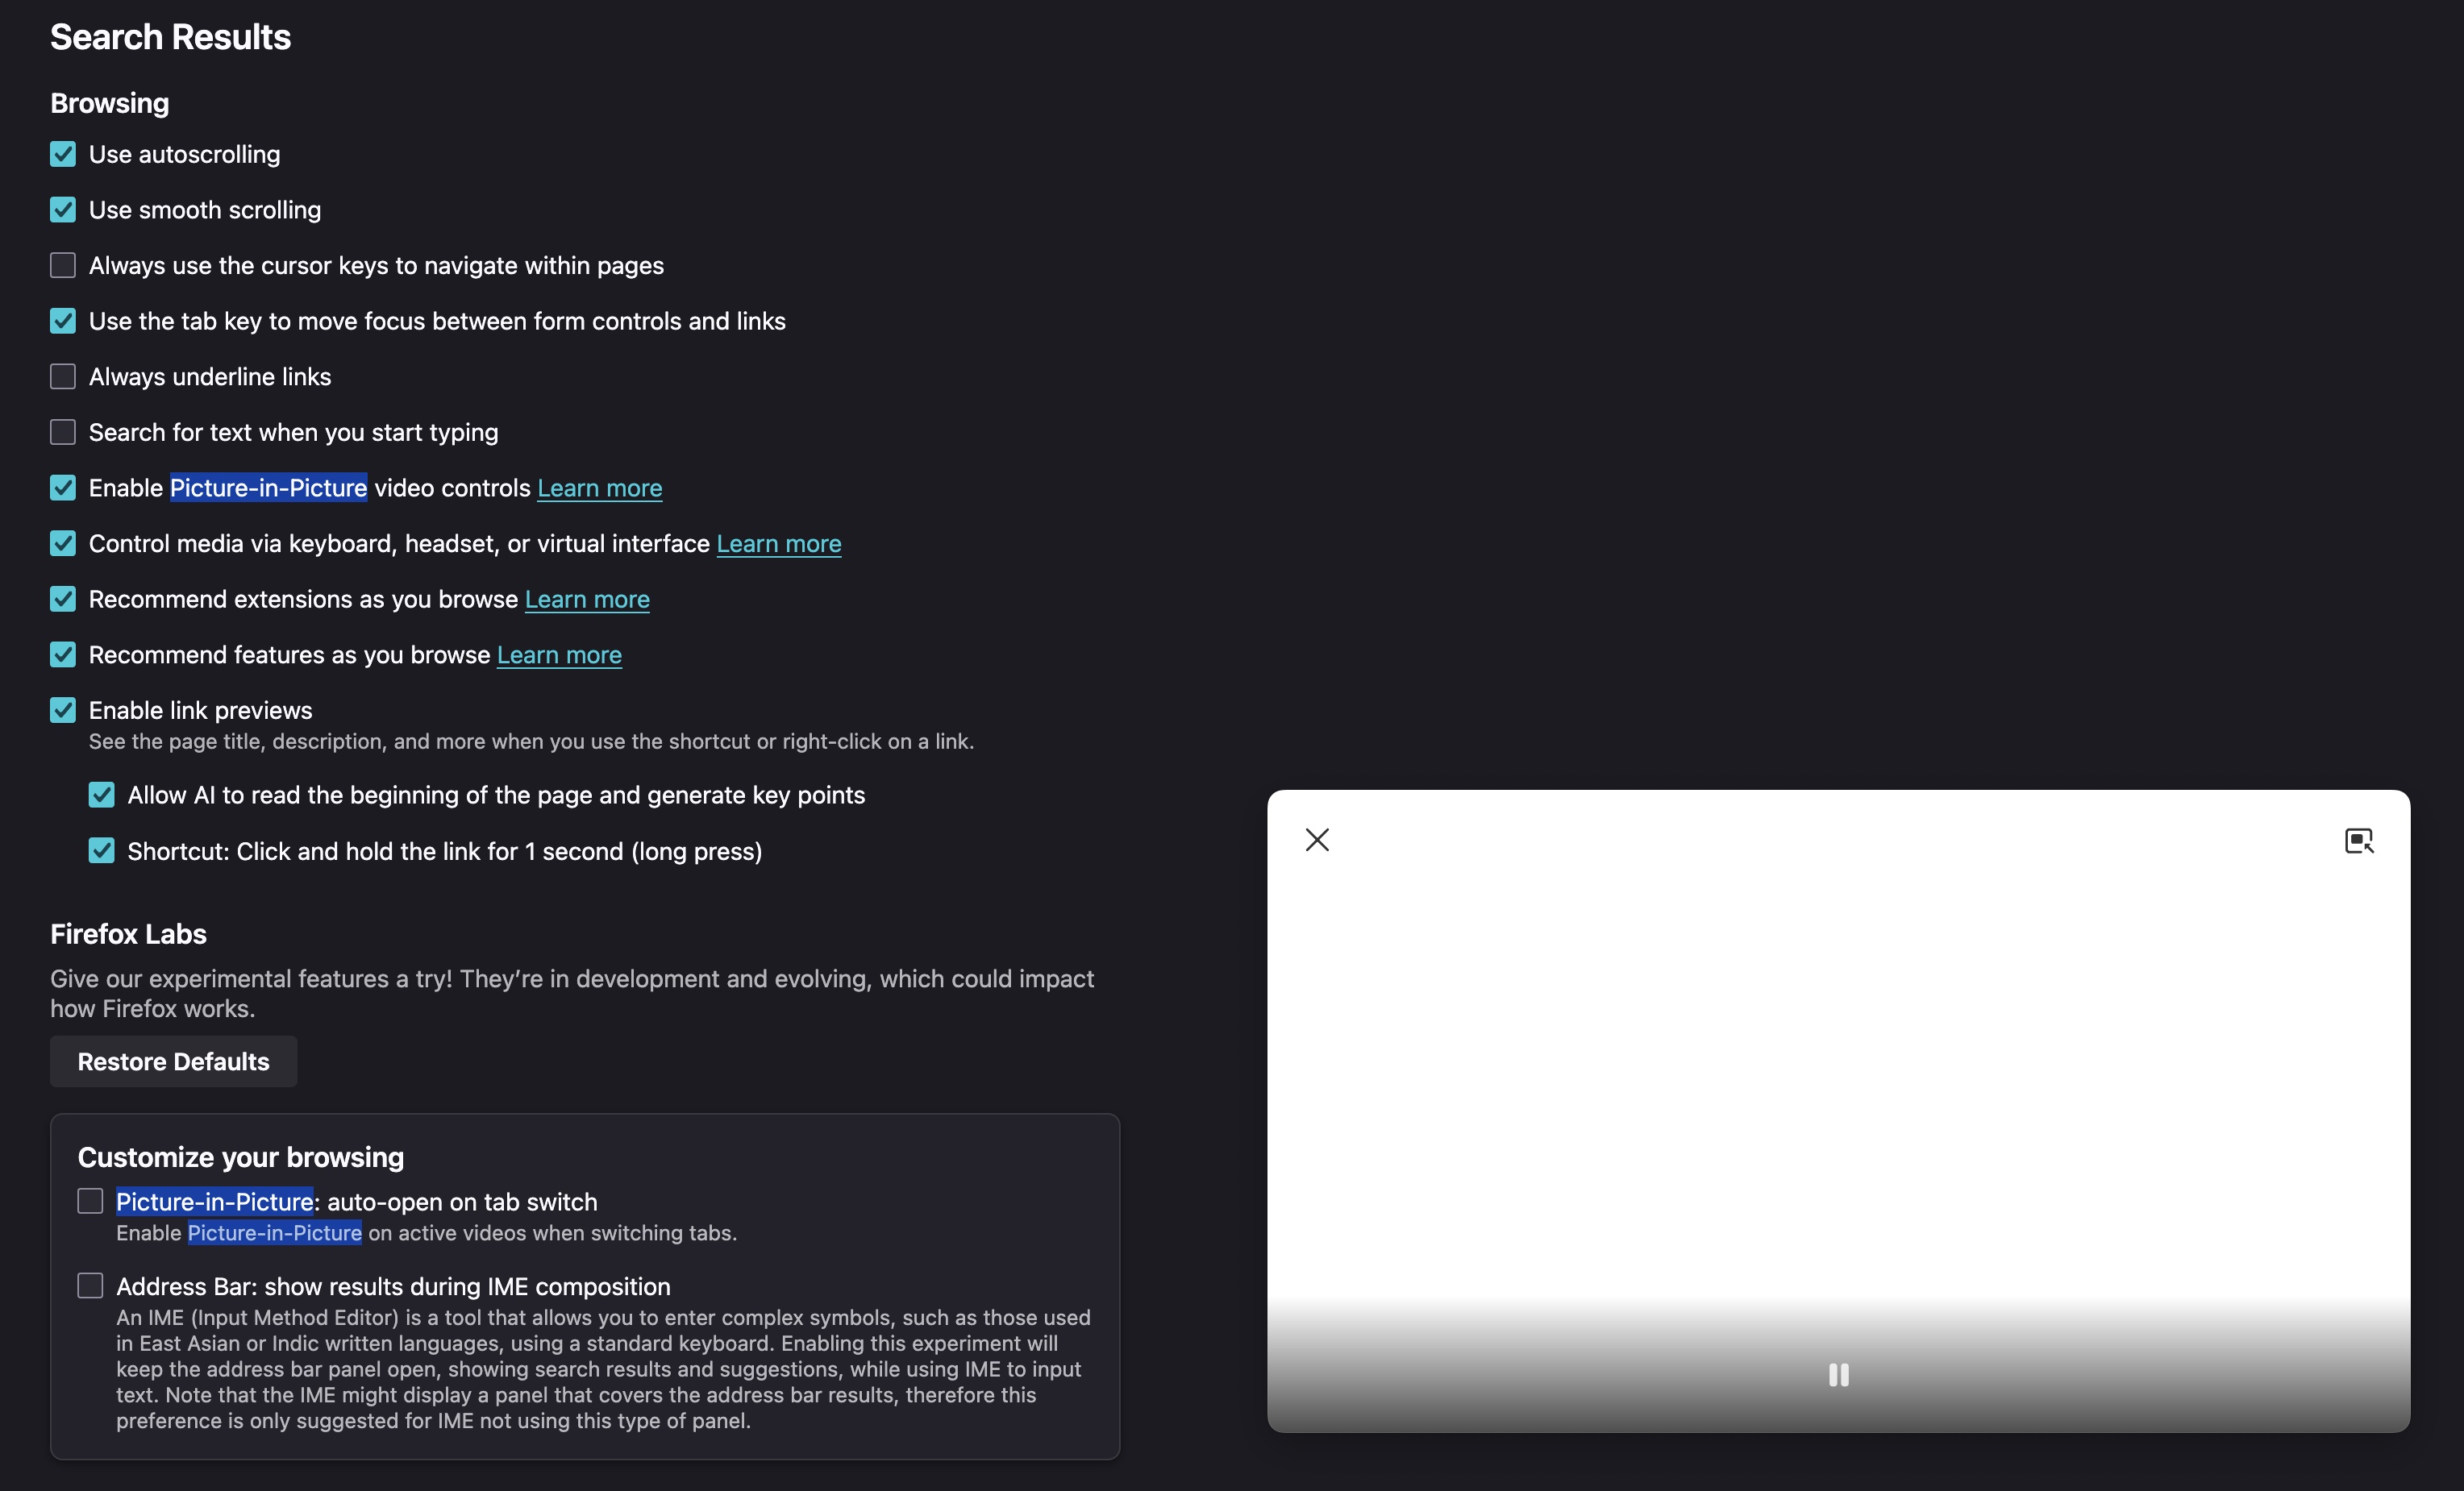Enable Always use the cursor keys option
2464x1491 pixels.
63,266
